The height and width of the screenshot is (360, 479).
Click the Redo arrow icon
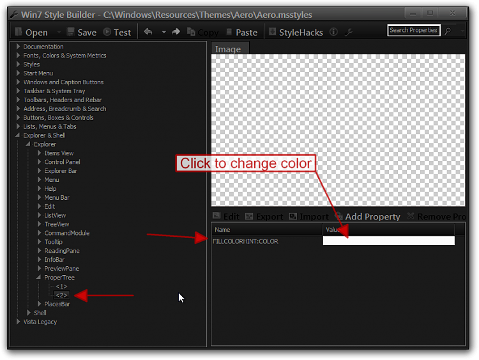pyautogui.click(x=176, y=31)
